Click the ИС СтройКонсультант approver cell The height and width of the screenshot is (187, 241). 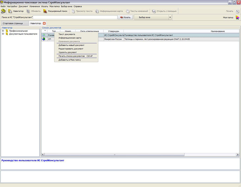pyautogui.click(x=114, y=35)
